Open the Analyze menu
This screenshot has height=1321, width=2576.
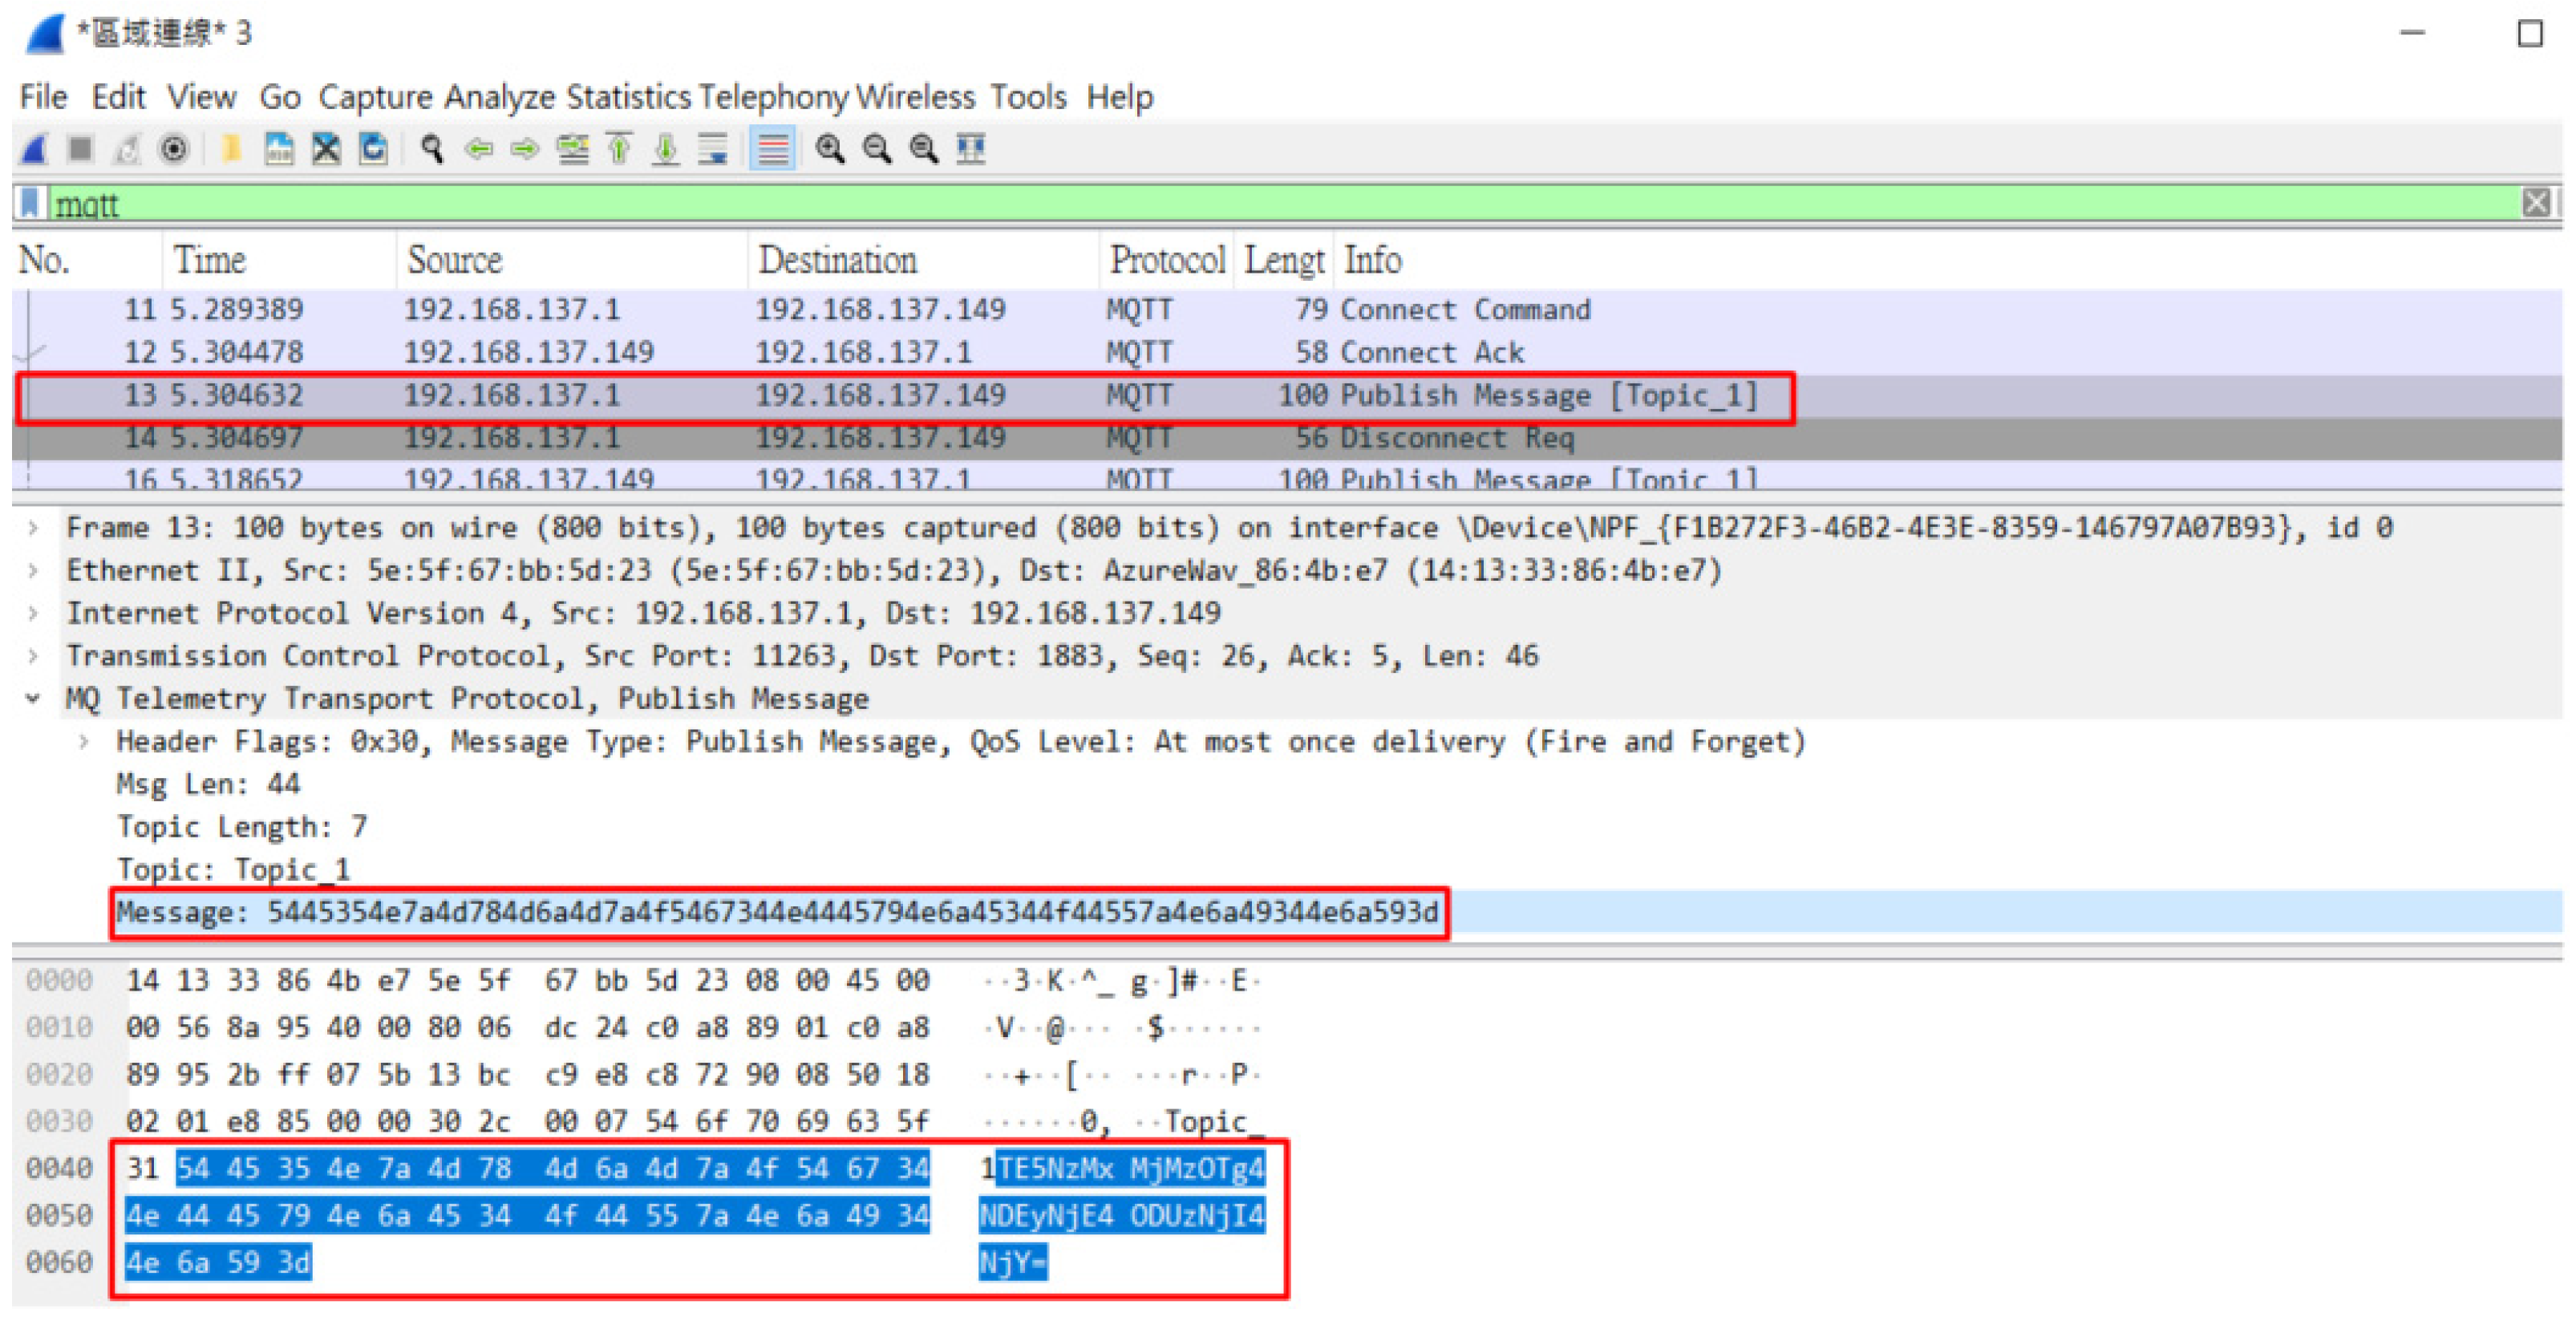coord(499,97)
